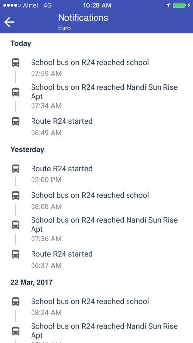Tap the back arrow in the header
Screen dimensions: 193x343
[x=9, y=22]
